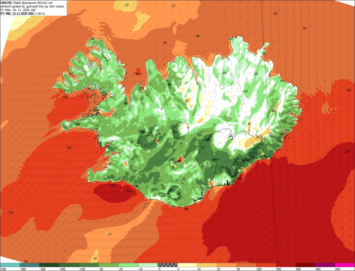Click the pale yellow 5 to 10 swatch

click(187, 265)
